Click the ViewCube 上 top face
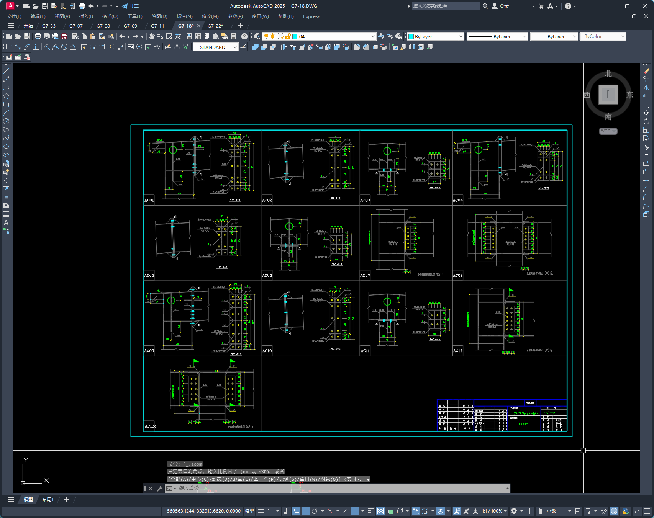This screenshot has height=518, width=654. click(608, 94)
